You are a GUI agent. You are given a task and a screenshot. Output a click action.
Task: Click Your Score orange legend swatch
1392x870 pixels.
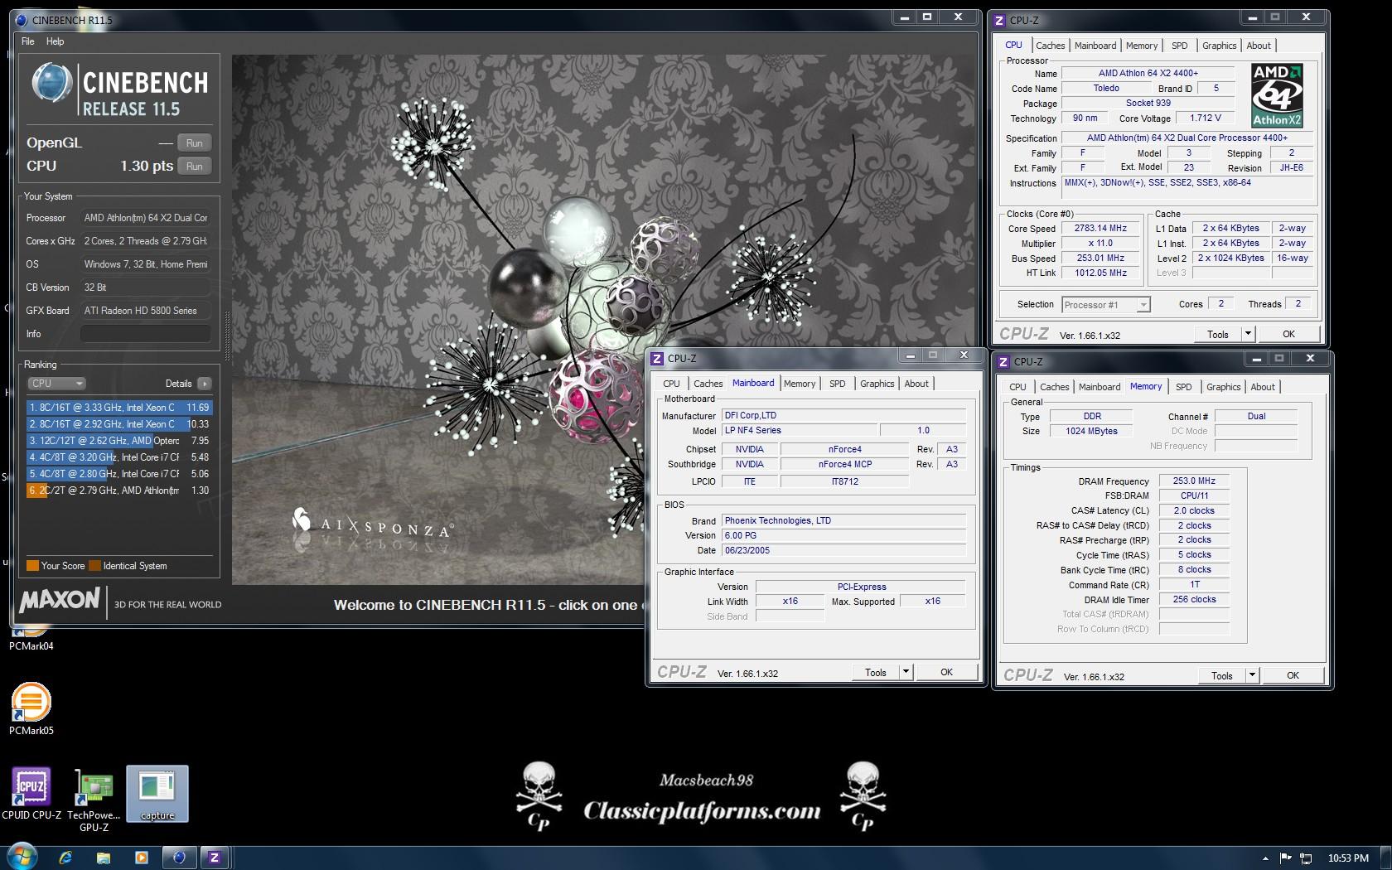pyautogui.click(x=33, y=566)
